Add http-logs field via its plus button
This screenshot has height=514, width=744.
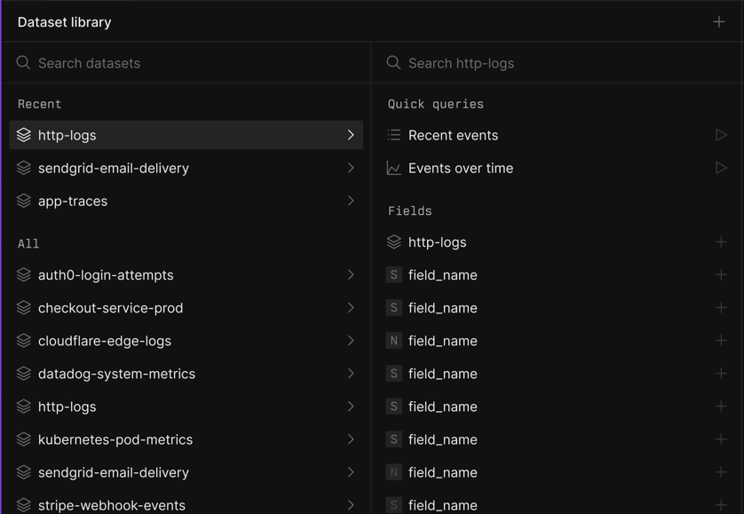pos(721,241)
